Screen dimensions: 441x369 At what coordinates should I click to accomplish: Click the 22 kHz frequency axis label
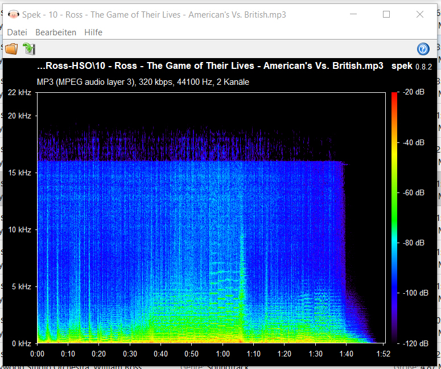click(19, 92)
